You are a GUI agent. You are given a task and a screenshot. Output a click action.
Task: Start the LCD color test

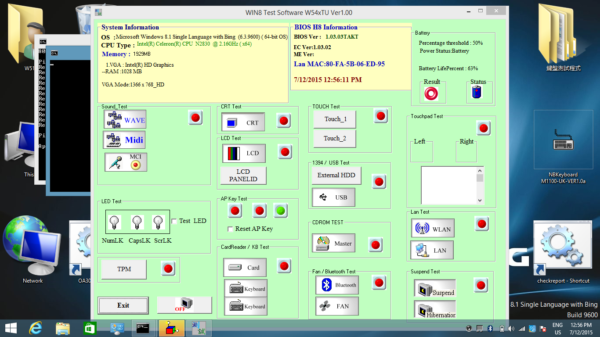(244, 153)
